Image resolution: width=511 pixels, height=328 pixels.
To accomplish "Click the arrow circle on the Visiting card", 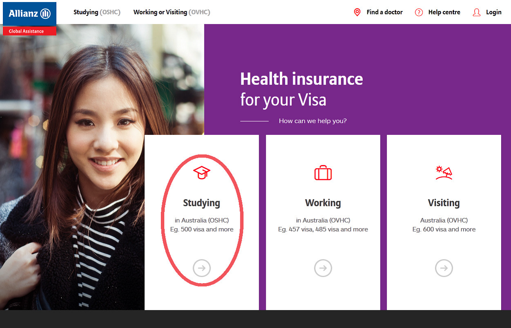I will click(x=444, y=268).
